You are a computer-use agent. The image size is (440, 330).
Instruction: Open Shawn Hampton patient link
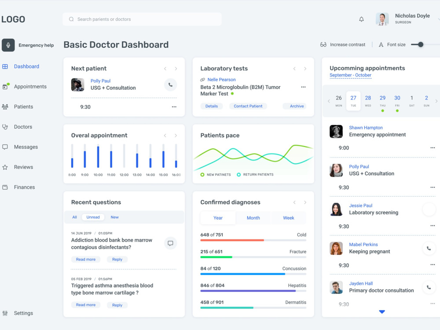click(x=366, y=128)
